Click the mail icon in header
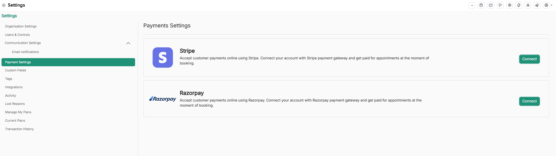The width and height of the screenshot is (556, 156). 491,5
